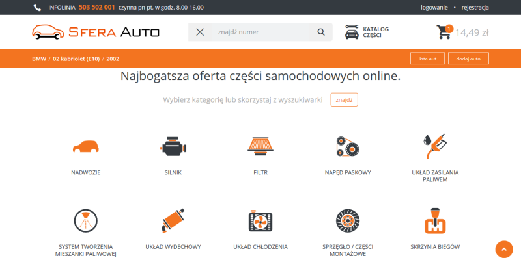
Task: Select System tworzenia mieszanki paliwowej icon
Action: (86, 221)
